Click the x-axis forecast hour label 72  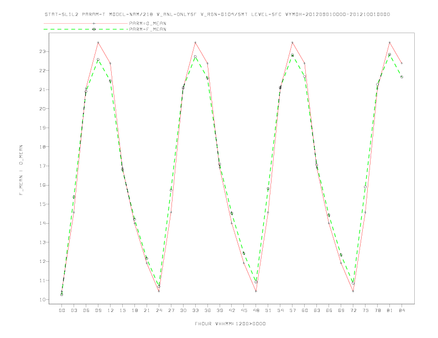point(353,310)
